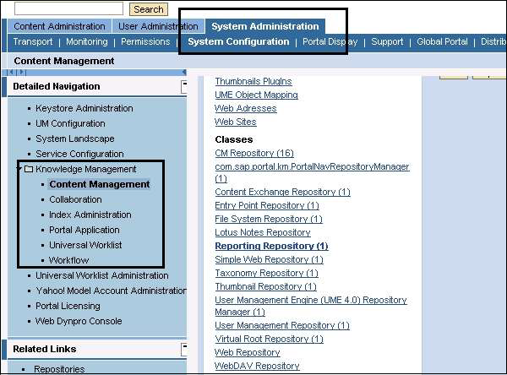
Task: Open Collaboration under Knowledge Management
Action: point(75,199)
